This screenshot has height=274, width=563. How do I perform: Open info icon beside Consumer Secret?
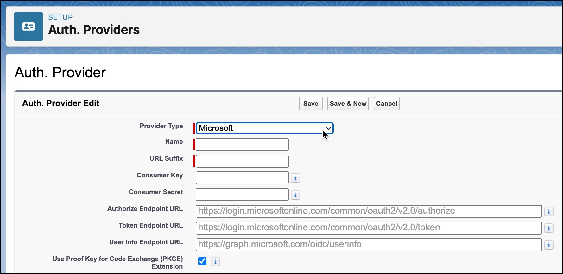295,195
